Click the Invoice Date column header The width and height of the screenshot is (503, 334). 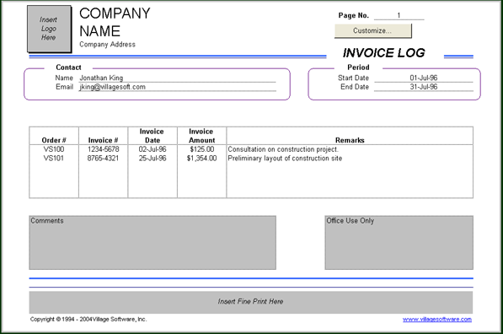coord(152,136)
